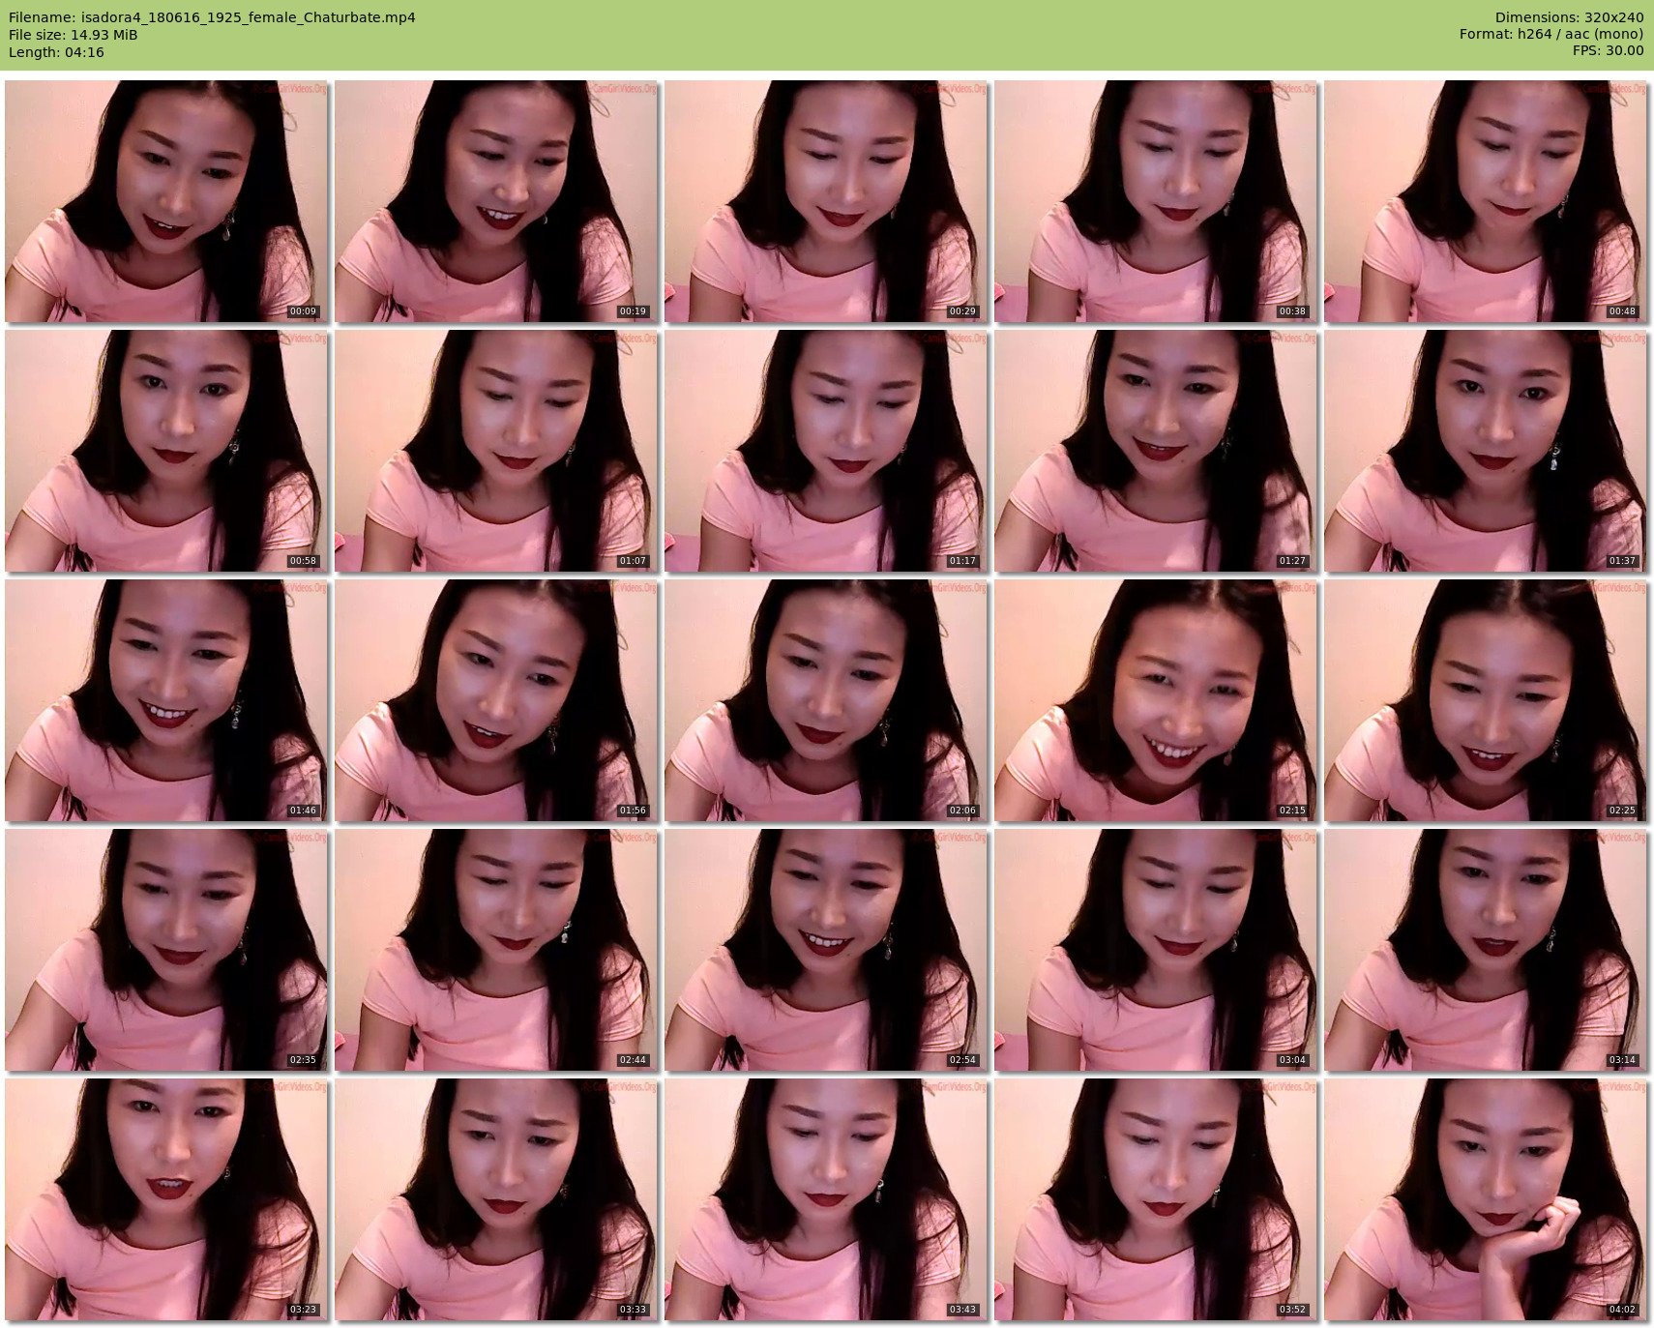
Task: Open the last thumbnail at 04:02
Action: tap(1485, 1199)
